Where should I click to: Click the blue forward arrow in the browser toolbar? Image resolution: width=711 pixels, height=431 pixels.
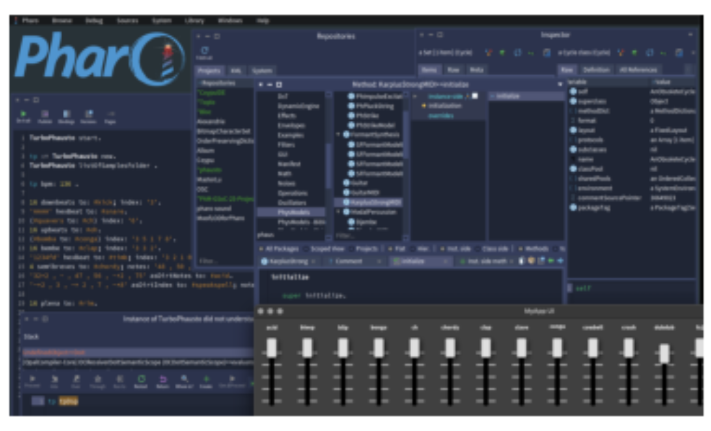pos(560,261)
